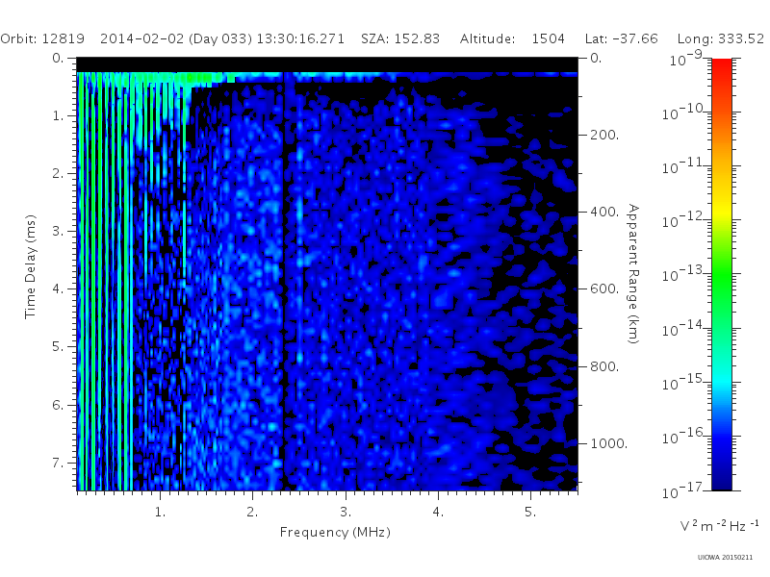
Task: Click the '5.' frequency axis tick label
Action: pyautogui.click(x=530, y=512)
